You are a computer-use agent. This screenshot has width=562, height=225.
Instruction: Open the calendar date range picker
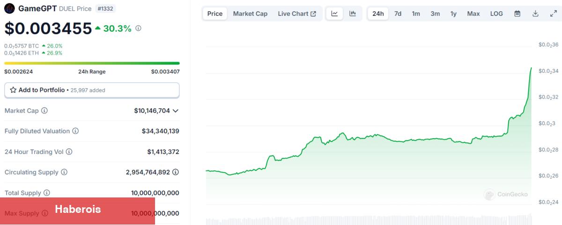tap(518, 14)
